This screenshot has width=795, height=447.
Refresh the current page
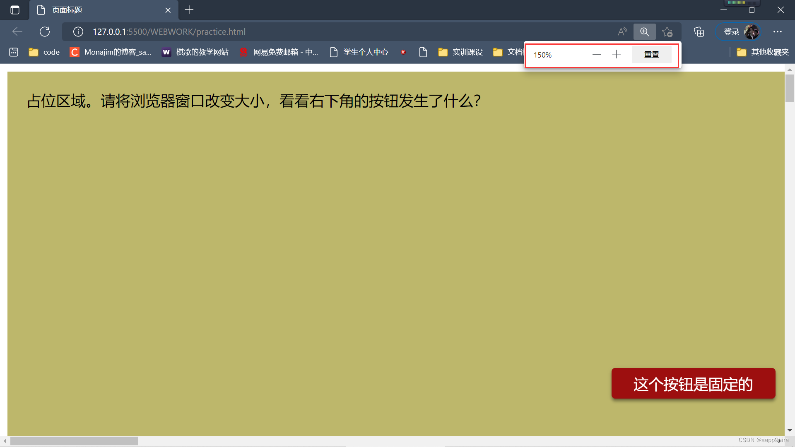click(45, 31)
